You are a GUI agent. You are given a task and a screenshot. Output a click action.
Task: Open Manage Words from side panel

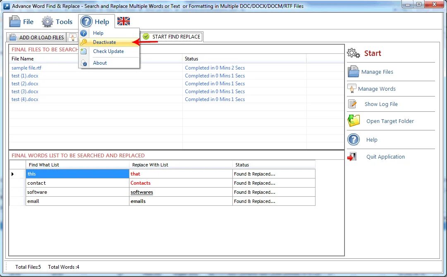[377, 89]
